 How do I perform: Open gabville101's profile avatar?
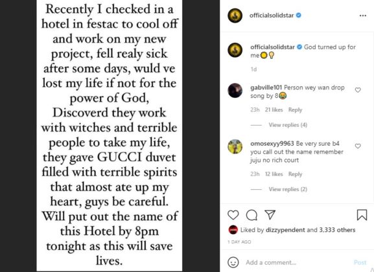(x=235, y=91)
